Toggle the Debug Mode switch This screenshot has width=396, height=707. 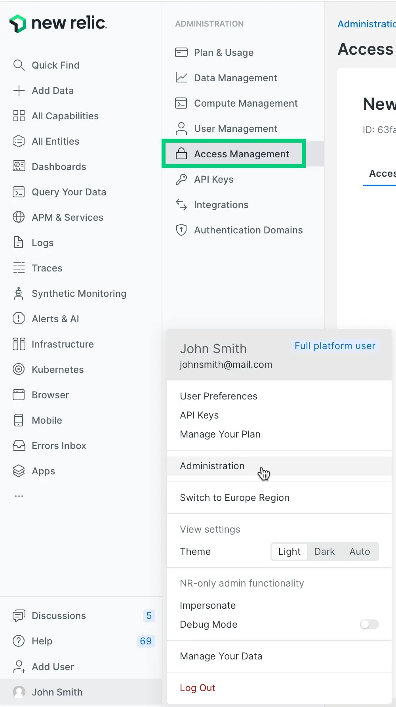(369, 625)
